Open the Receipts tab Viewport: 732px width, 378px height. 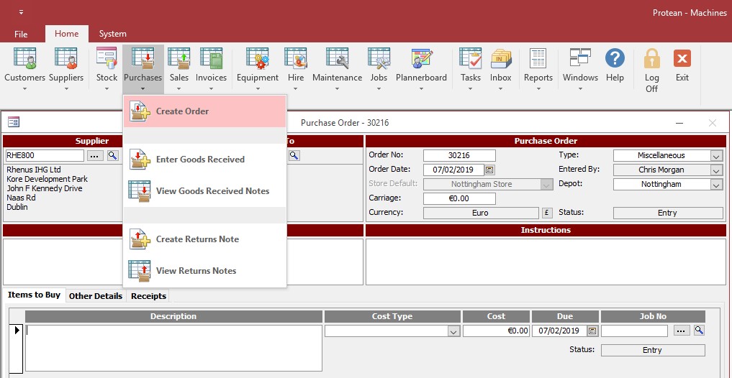click(148, 295)
